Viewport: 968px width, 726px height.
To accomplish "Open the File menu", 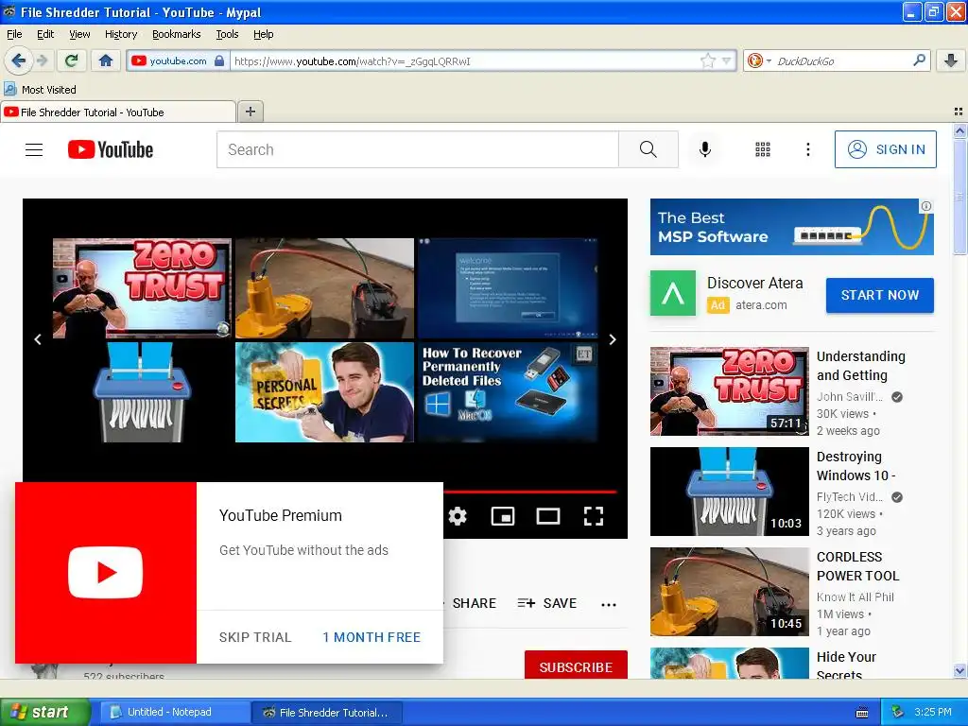I will coord(14,34).
